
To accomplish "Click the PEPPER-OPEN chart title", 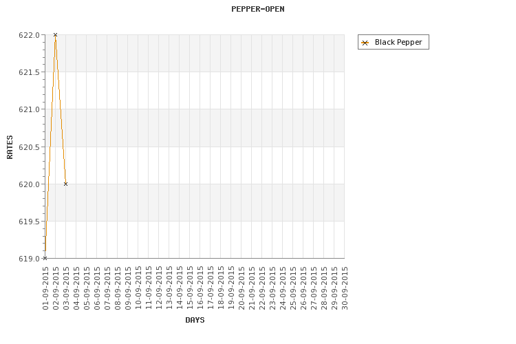I will [258, 9].
